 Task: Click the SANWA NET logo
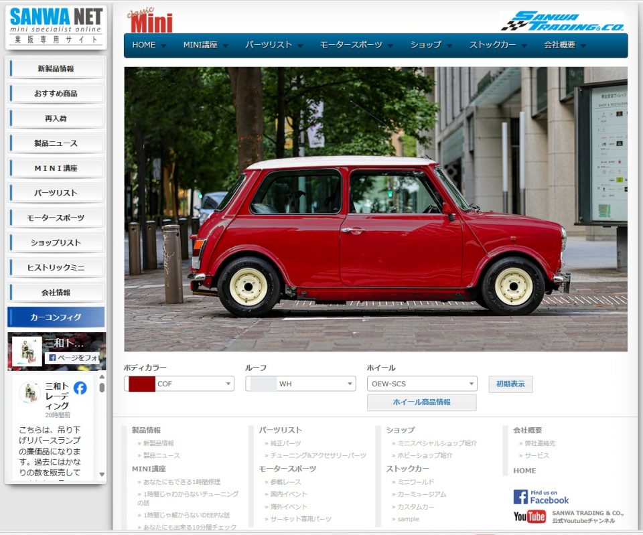[56, 27]
